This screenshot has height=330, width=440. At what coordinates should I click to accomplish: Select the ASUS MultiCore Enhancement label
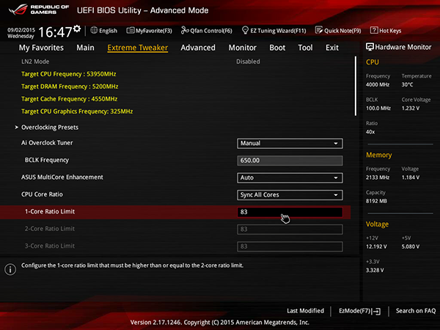pyautogui.click(x=62, y=177)
